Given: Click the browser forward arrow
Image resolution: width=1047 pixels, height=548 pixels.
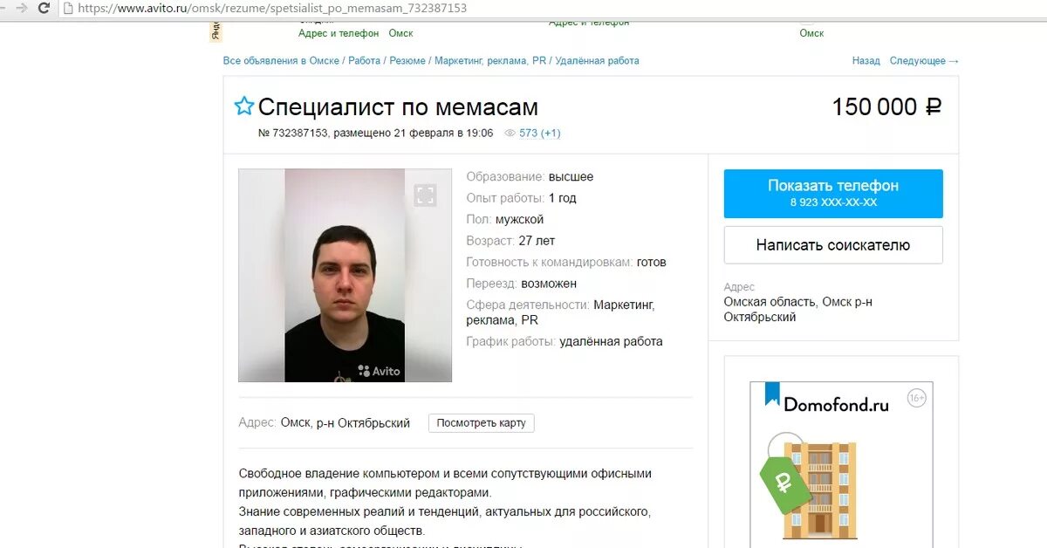Looking at the screenshot, I should tap(21, 8).
